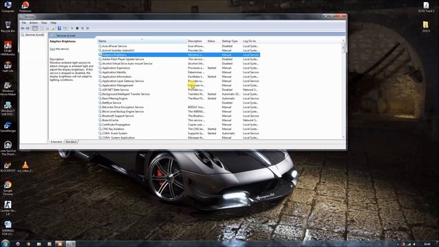Click the Stop Service square icon
Screen dimensions: 439x247
[x=78, y=28]
